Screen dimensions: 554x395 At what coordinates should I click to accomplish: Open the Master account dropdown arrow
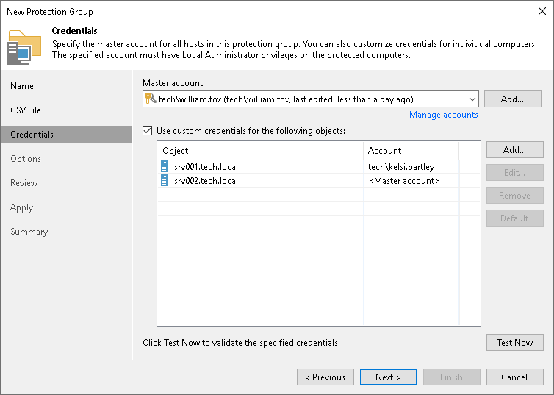point(472,99)
